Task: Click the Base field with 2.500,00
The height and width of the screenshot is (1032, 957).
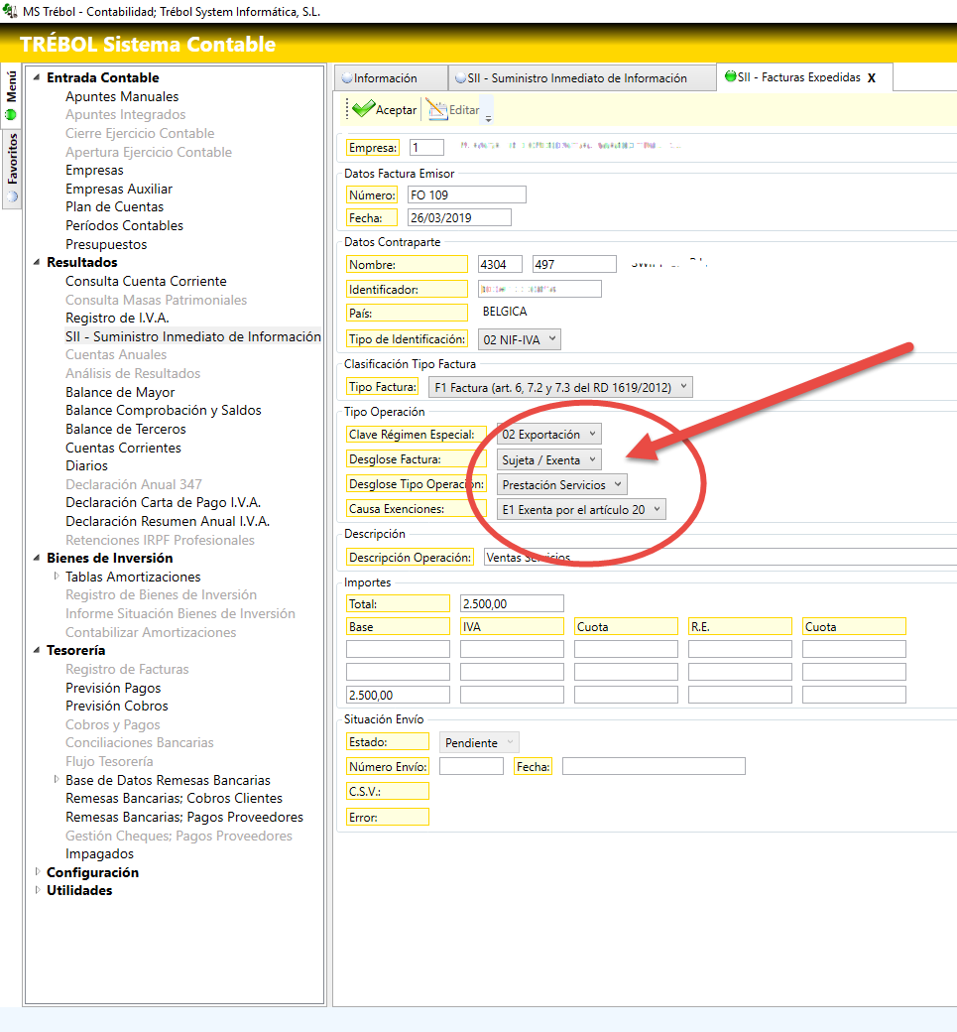Action: [398, 695]
